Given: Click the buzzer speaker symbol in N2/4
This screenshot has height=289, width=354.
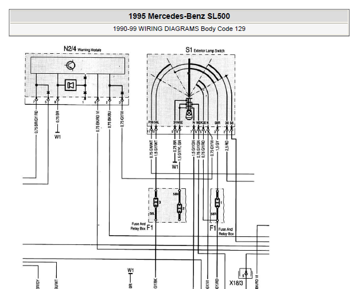Looking at the screenshot, I should coord(71,85).
